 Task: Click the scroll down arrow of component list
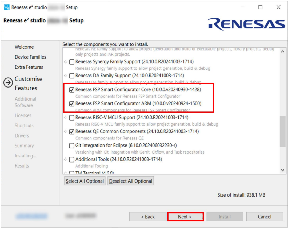283,170
